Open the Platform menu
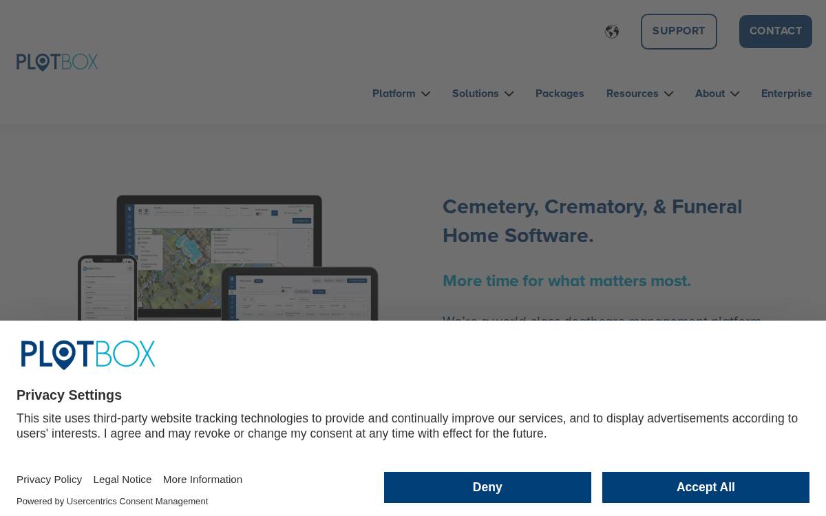This screenshot has width=826, height=516. [x=394, y=94]
